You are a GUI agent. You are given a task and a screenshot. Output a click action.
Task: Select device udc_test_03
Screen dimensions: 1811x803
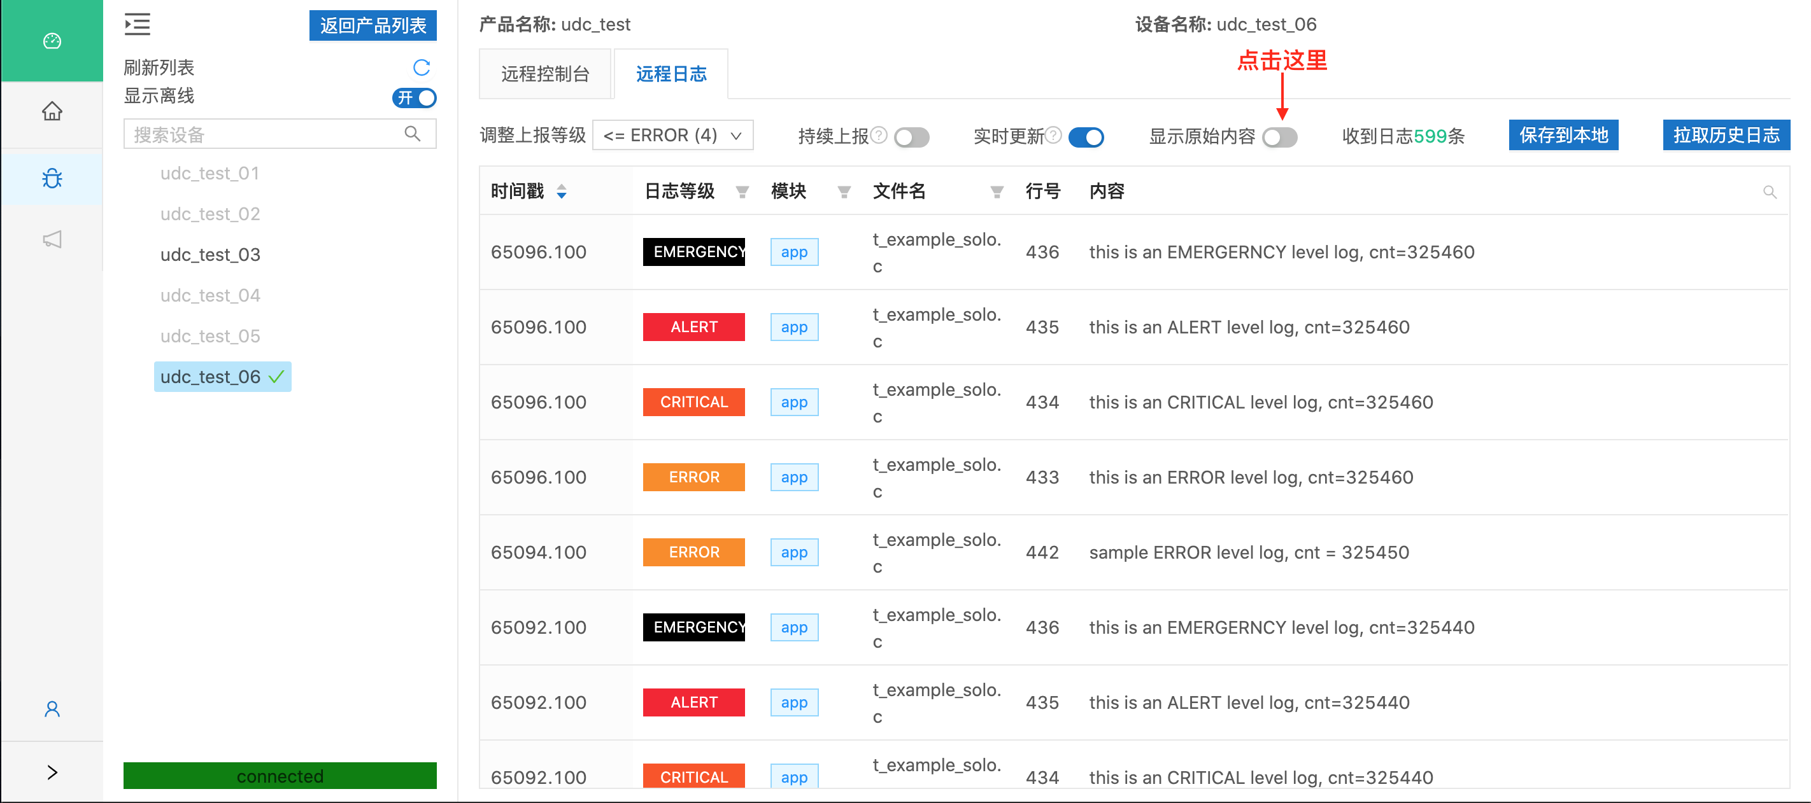[x=210, y=255]
